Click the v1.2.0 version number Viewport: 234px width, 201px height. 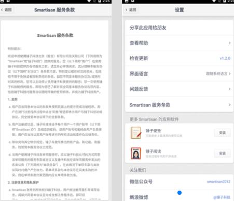point(225,58)
